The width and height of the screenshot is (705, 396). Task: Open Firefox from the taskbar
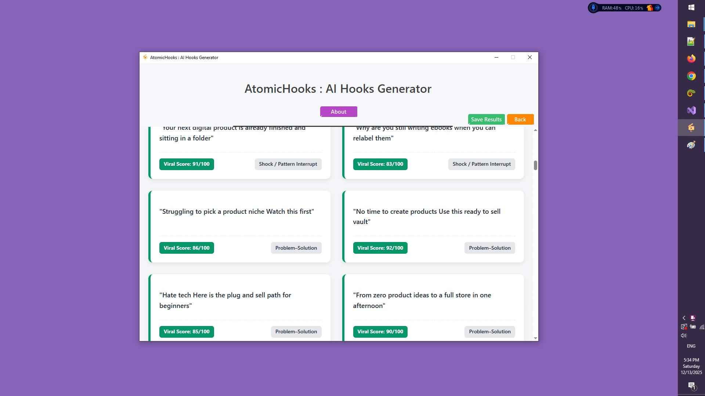coord(691,59)
